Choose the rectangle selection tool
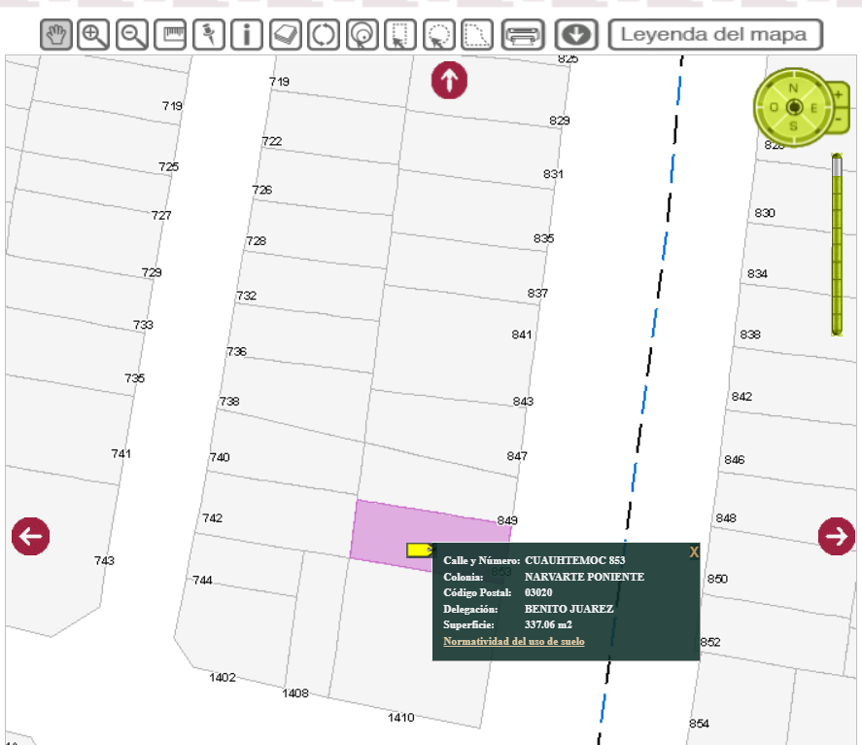This screenshot has height=745, width=862. (x=399, y=35)
